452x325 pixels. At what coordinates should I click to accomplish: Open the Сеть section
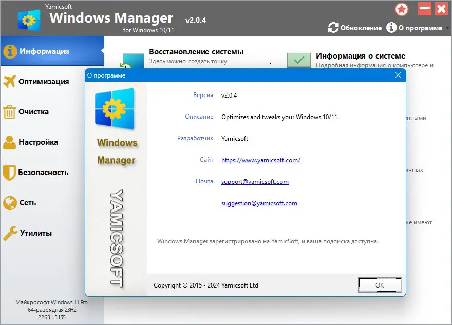click(28, 203)
